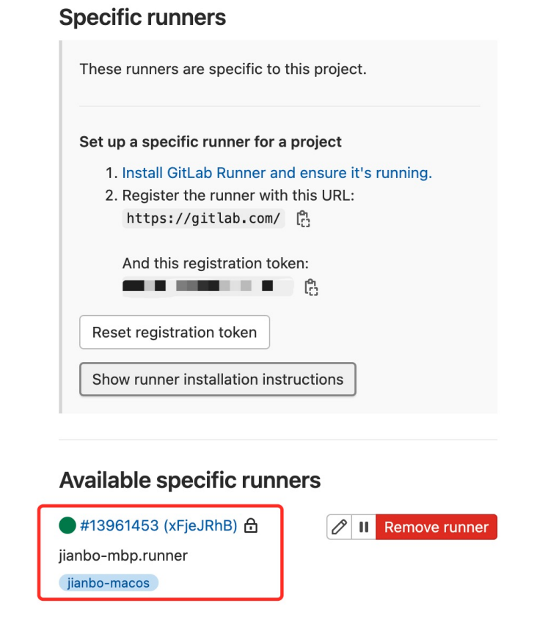Click the green online status dot
Screen dimensions: 537x617
(67, 525)
